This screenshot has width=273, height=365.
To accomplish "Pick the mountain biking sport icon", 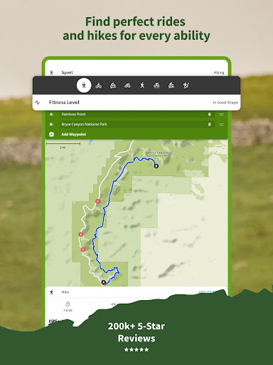I will 113,86.
